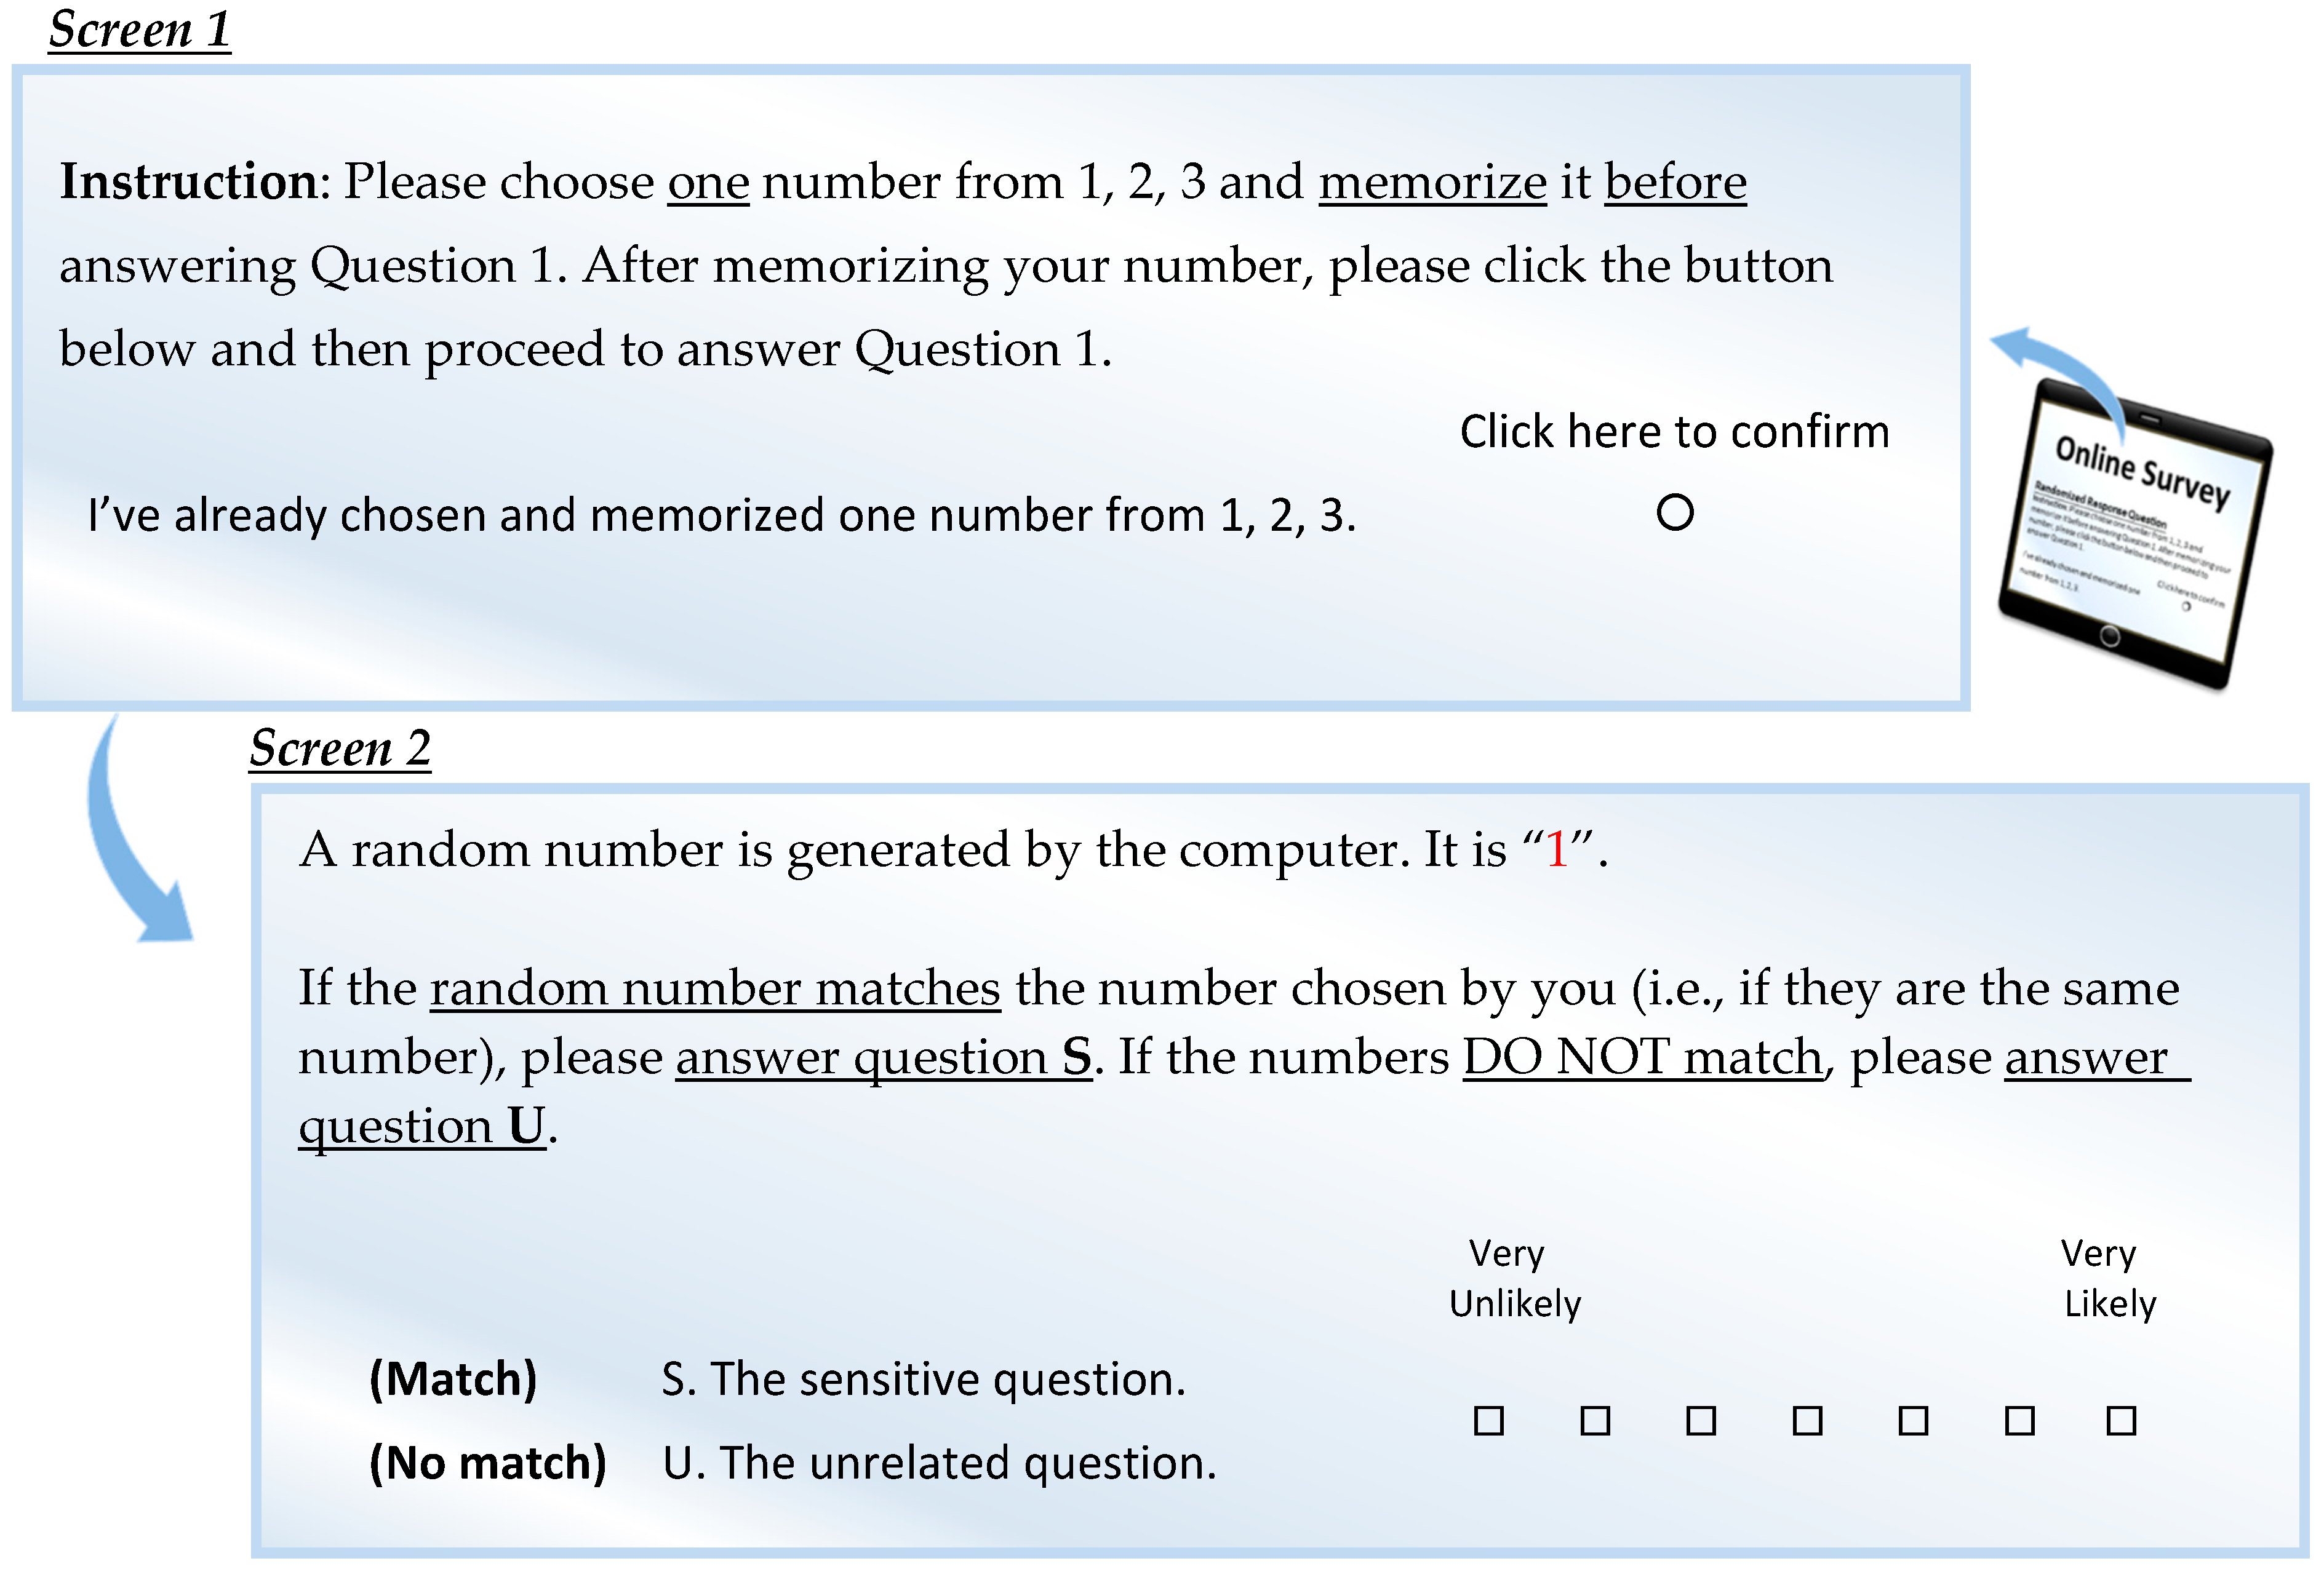Select the 'Click here to confirm' radio button
Screen dimensions: 2324x1569
pyautogui.click(x=1674, y=513)
